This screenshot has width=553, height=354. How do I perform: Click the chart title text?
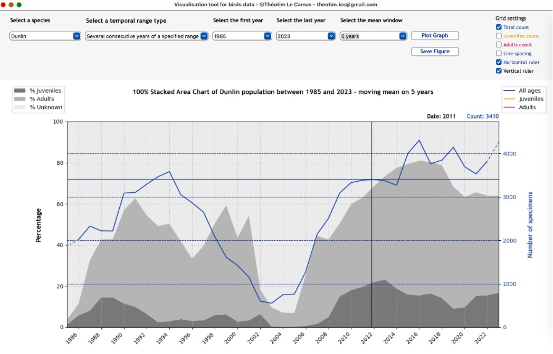click(283, 92)
